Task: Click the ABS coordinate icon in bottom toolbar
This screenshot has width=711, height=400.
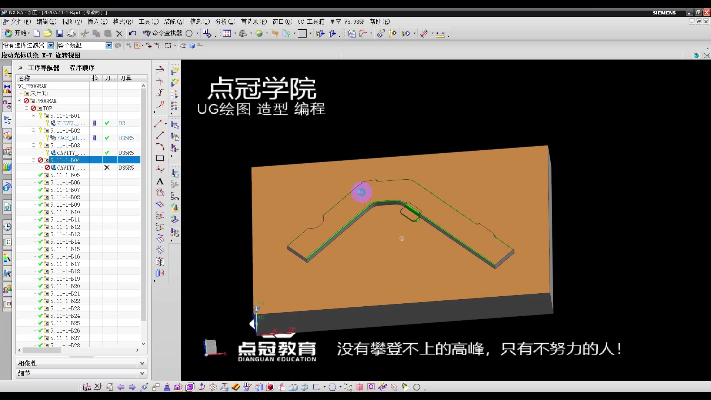Action: [87, 387]
